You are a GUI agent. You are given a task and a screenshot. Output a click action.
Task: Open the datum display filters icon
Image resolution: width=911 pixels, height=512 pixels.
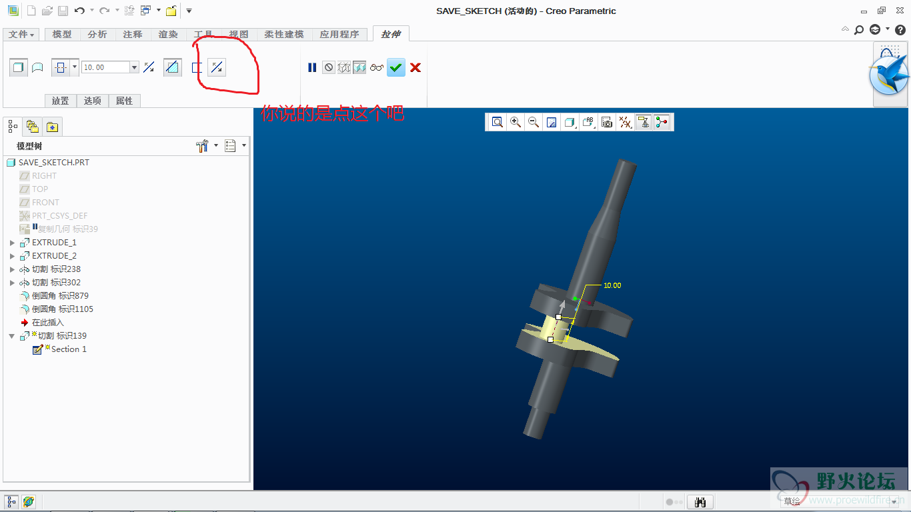pyautogui.click(x=625, y=122)
